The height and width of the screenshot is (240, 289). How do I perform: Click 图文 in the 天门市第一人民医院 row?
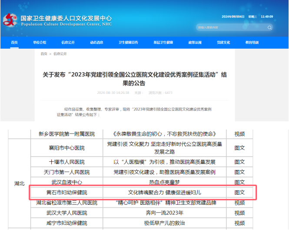(239, 172)
